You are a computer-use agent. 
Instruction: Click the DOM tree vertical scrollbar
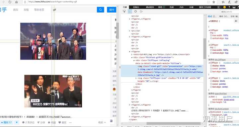coord(205,48)
